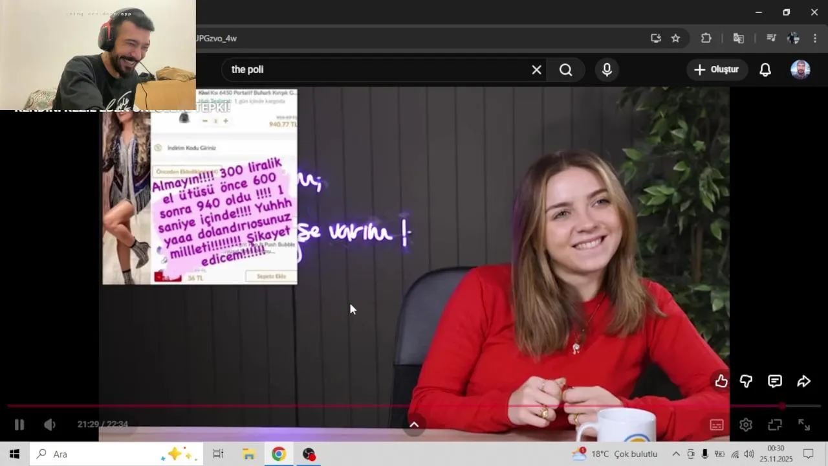Open Chrome three-dot menu

coord(814,38)
